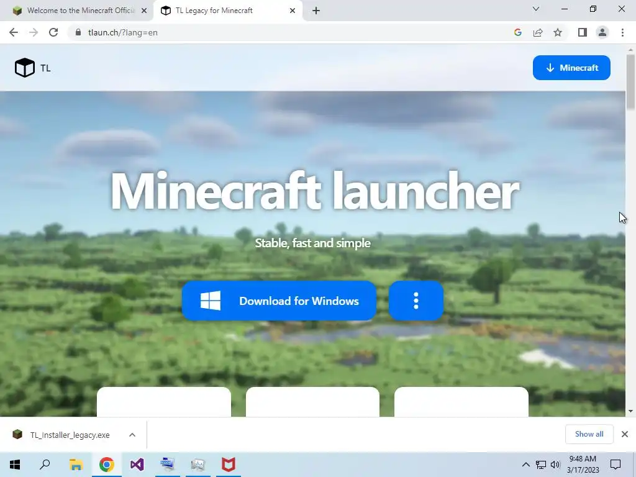Close the Welcome to Minecraft tab
The image size is (636, 477).
pos(144,11)
